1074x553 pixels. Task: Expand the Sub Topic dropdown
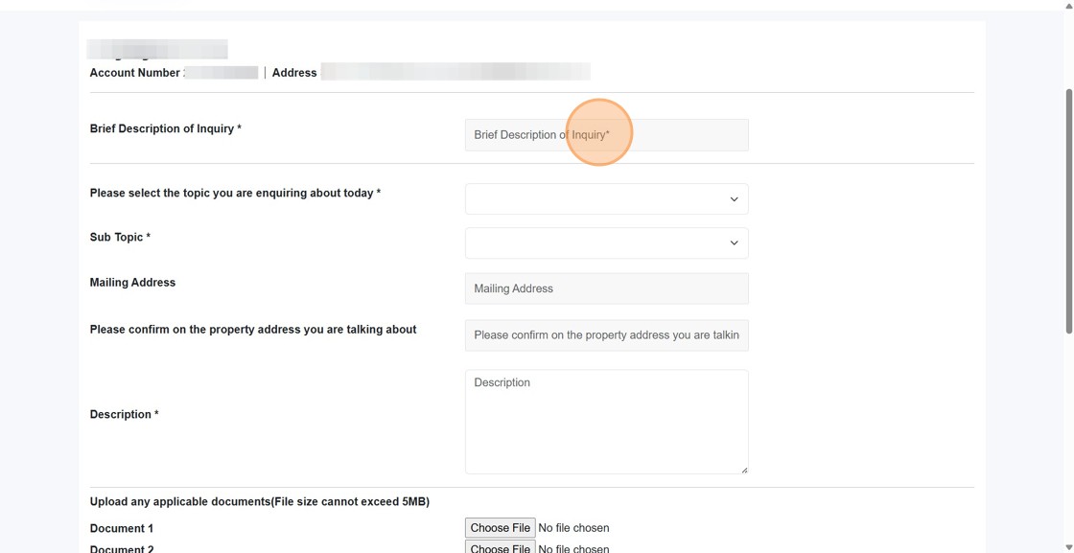coord(606,242)
